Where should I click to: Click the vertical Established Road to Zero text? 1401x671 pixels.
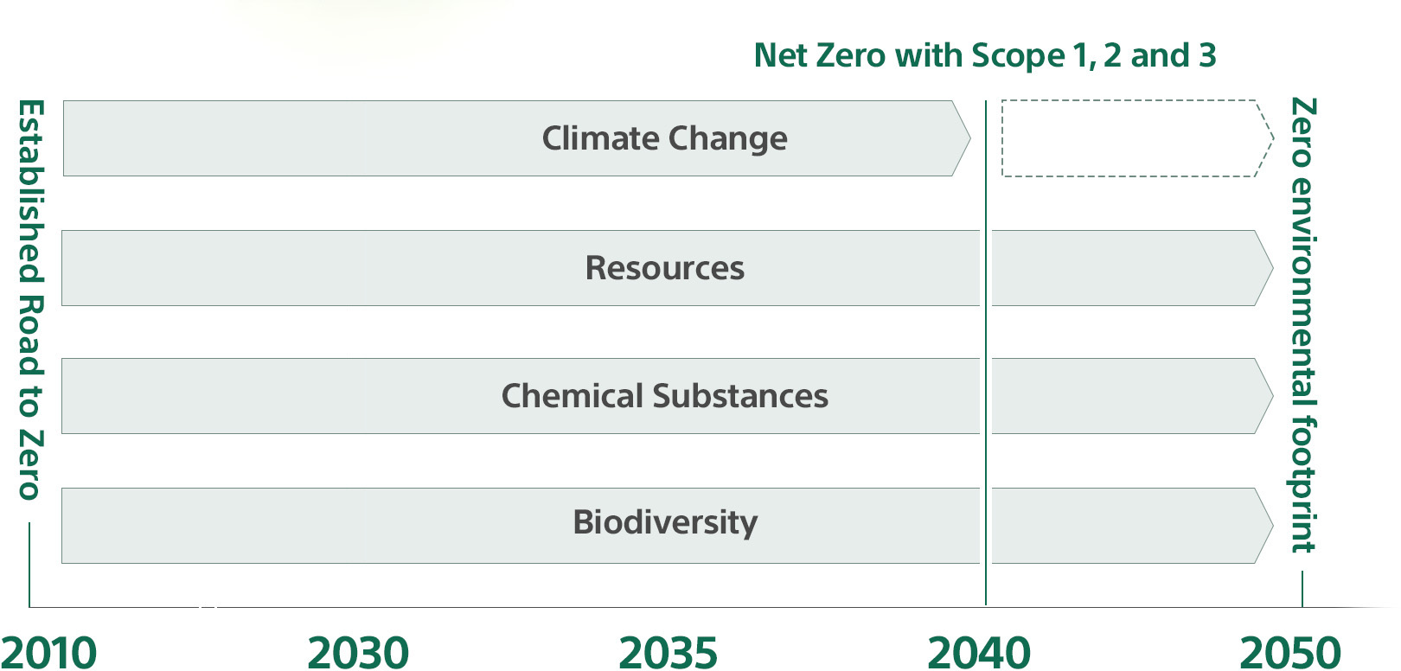[x=31, y=299]
